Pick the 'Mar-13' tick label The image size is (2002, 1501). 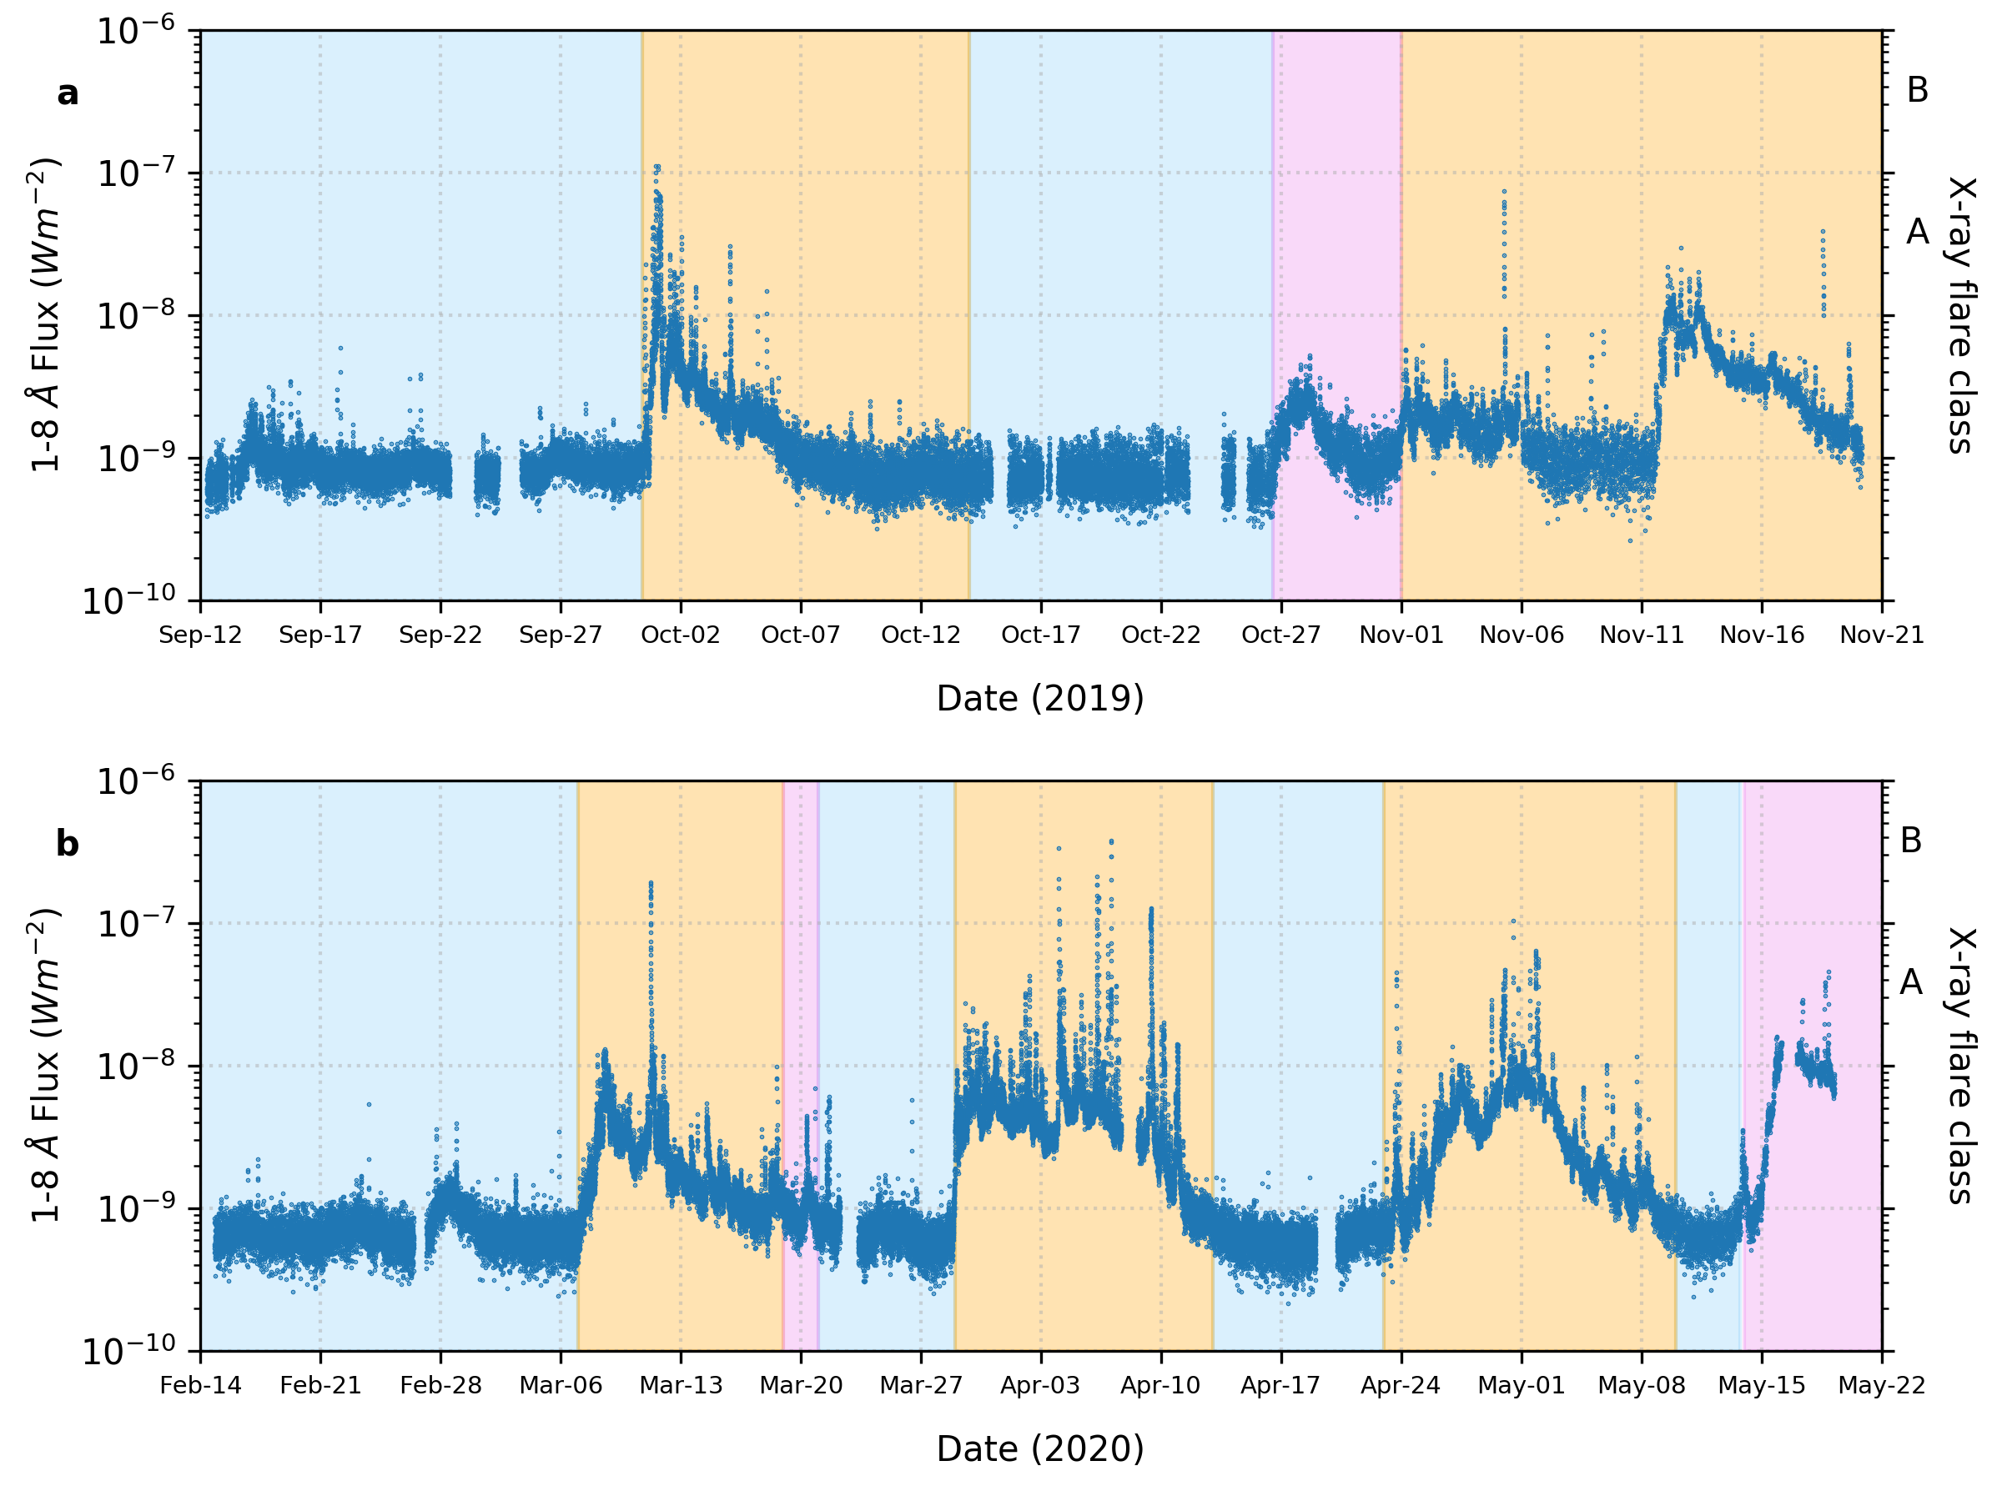(681, 1386)
